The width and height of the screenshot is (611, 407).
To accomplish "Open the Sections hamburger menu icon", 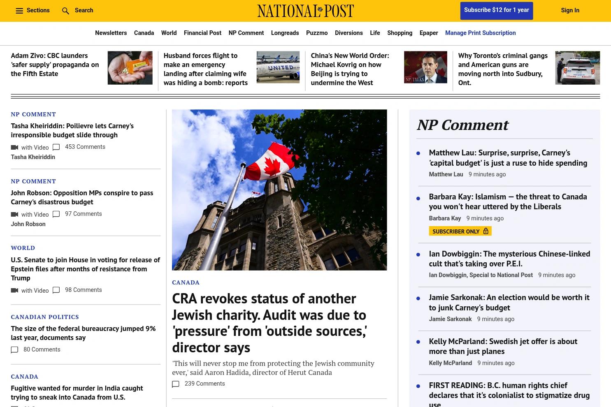I will tap(19, 11).
